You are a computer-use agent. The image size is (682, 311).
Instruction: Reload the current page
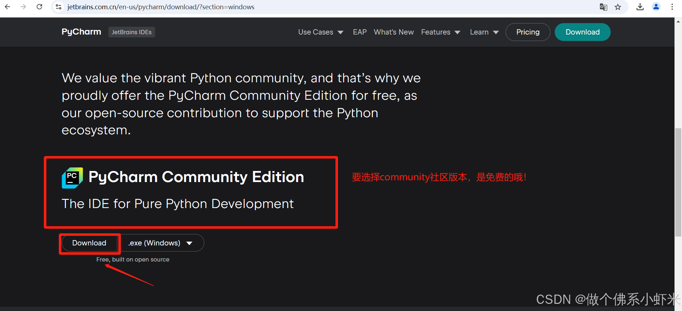point(40,7)
